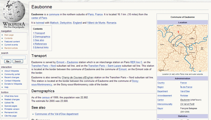Jump to 2 Demographics in contents
This screenshot has width=211, height=120.
tap(42, 37)
